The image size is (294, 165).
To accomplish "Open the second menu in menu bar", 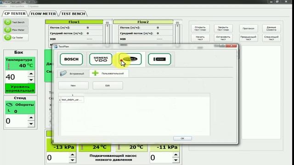I will point(17,6).
